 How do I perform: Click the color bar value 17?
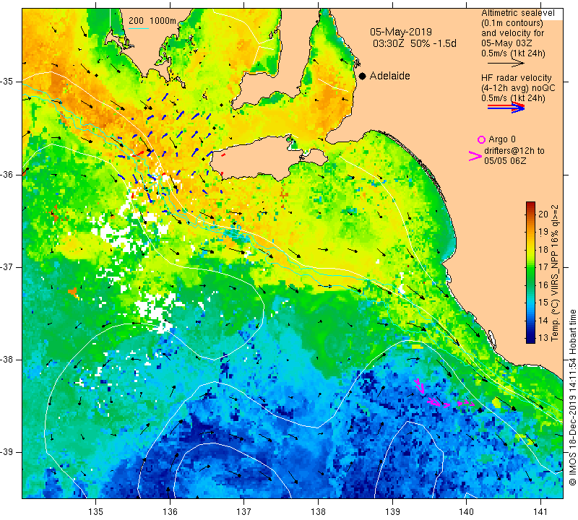543,267
